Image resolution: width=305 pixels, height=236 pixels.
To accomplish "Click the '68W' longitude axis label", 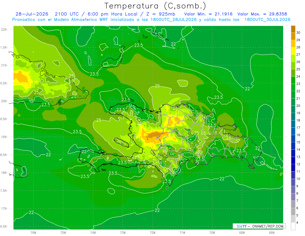I will [271, 233].
